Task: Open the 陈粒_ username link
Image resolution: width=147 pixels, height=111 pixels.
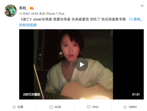Action: point(24,8)
